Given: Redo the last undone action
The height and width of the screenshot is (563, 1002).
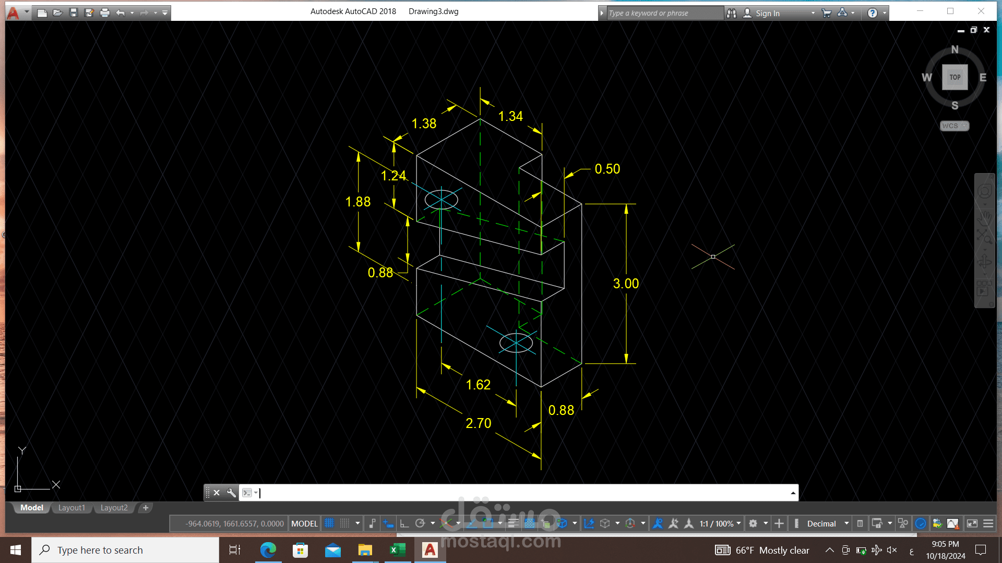Looking at the screenshot, I should (145, 13).
